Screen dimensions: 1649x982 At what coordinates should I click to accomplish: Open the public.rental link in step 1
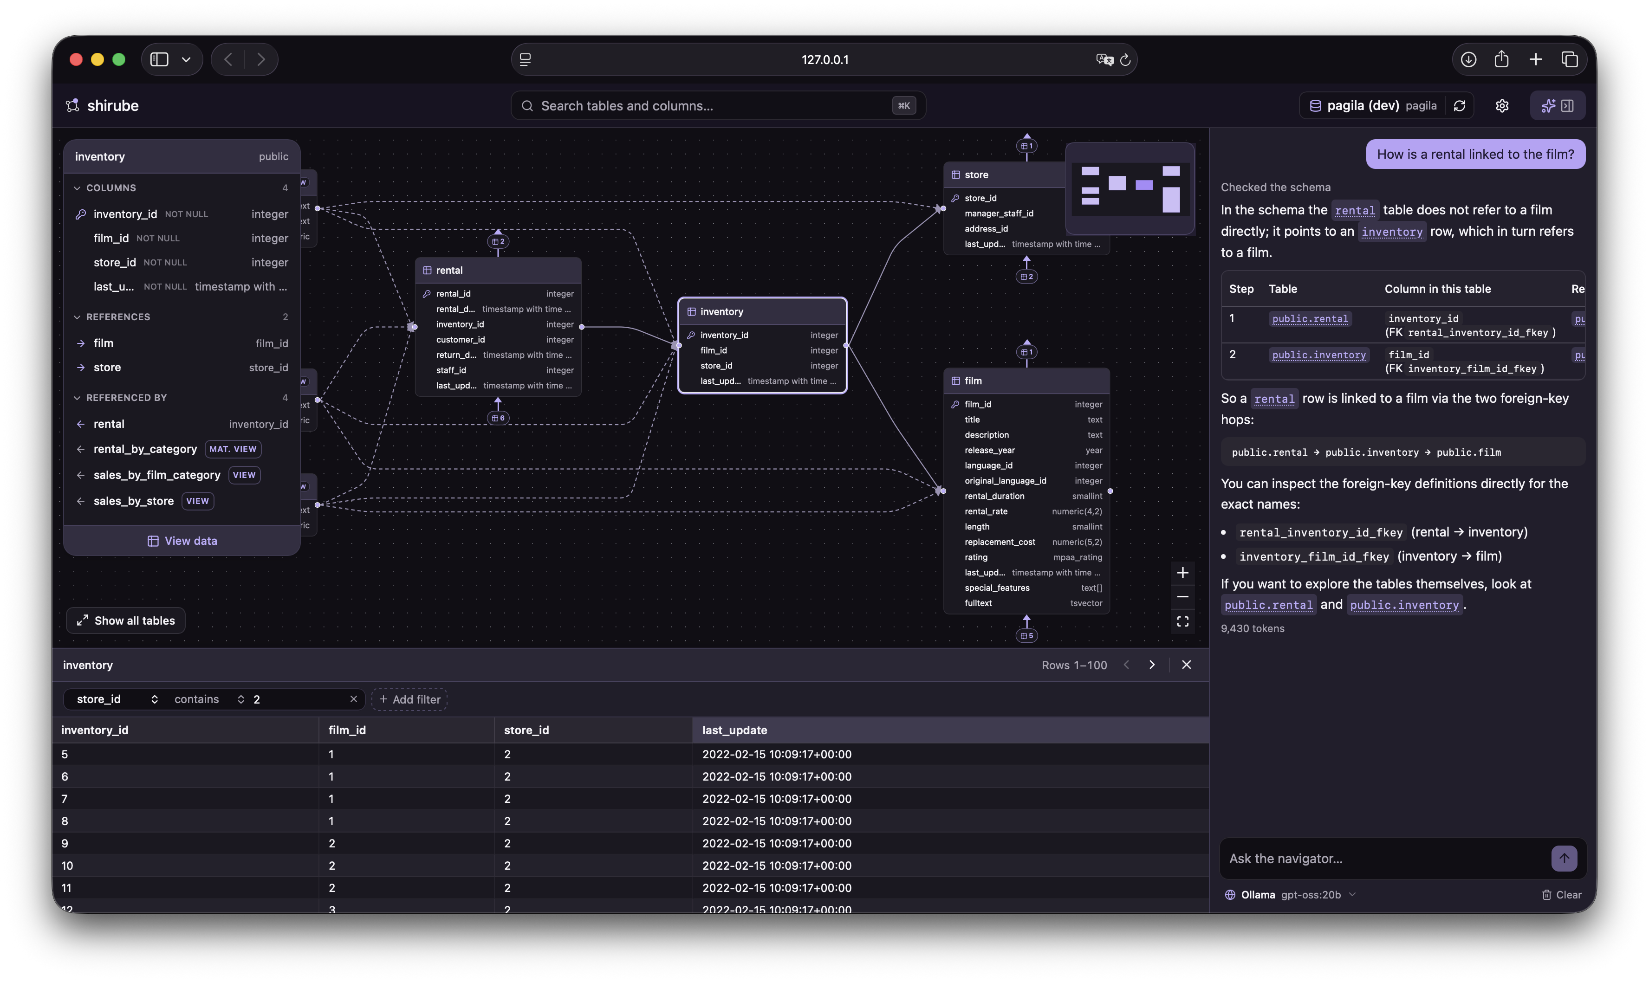1309,319
